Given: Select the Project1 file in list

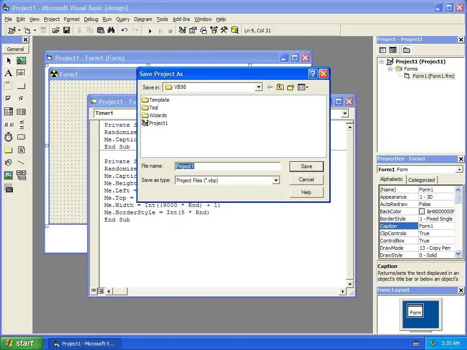Looking at the screenshot, I should [x=155, y=123].
